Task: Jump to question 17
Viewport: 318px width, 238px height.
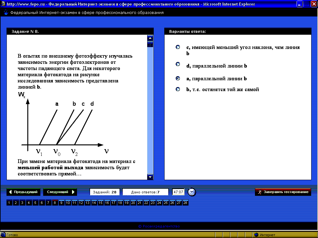Action: click(113, 203)
